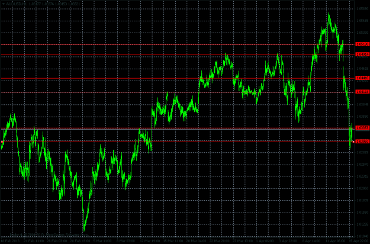The width and height of the screenshot is (370, 244).
Task: Click the 1 Apr 05:00 time axis label
Action: point(265,241)
